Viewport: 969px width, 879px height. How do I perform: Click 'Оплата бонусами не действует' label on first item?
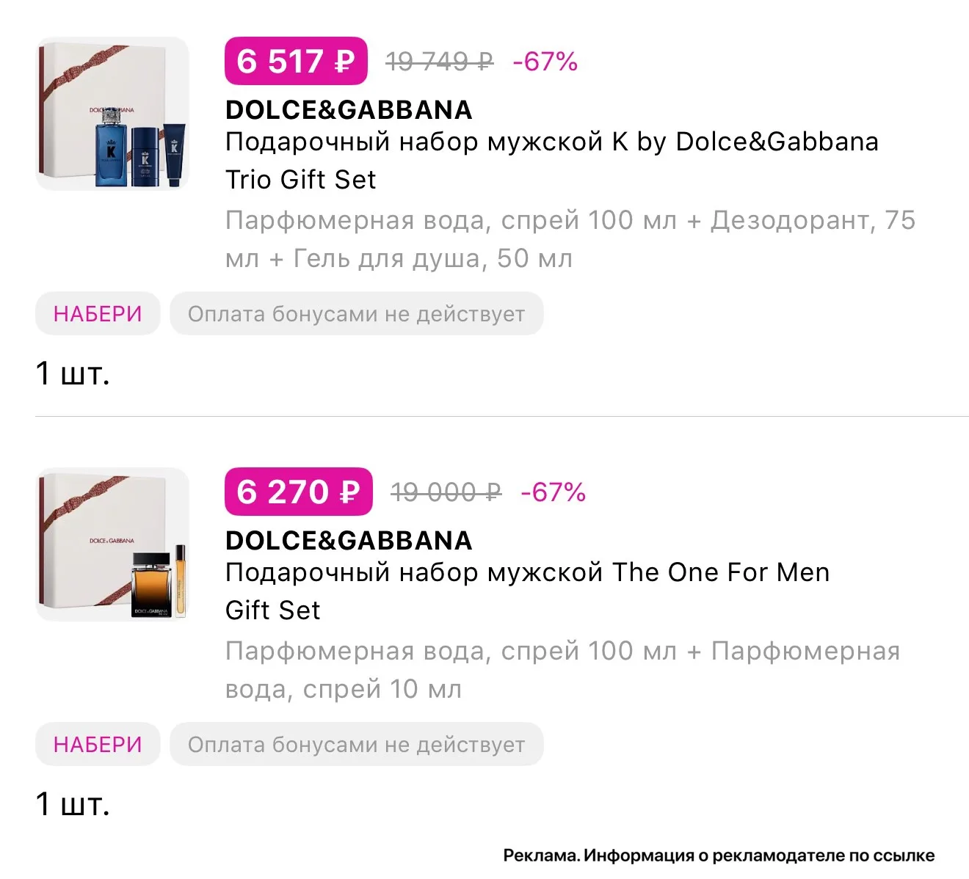357,314
